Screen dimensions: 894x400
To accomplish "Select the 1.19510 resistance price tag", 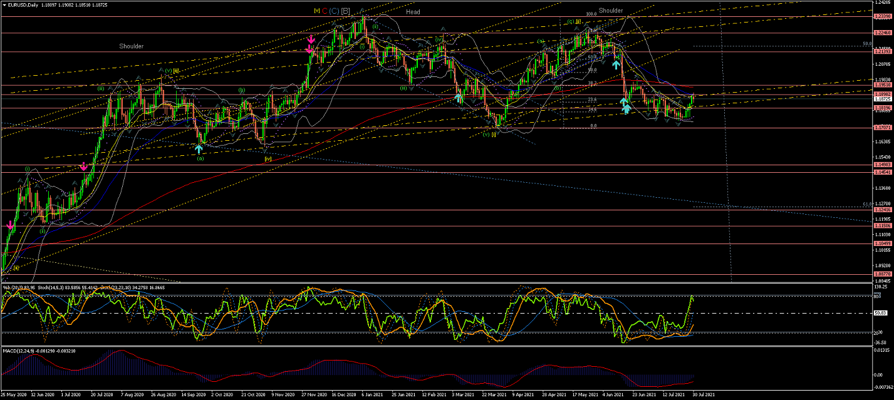I will click(882, 85).
